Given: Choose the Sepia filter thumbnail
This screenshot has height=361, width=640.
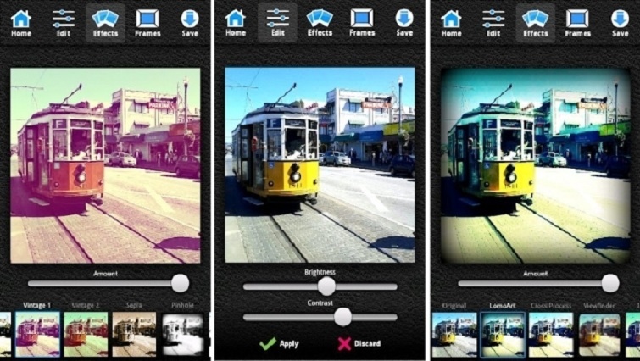Looking at the screenshot, I should click(x=135, y=334).
